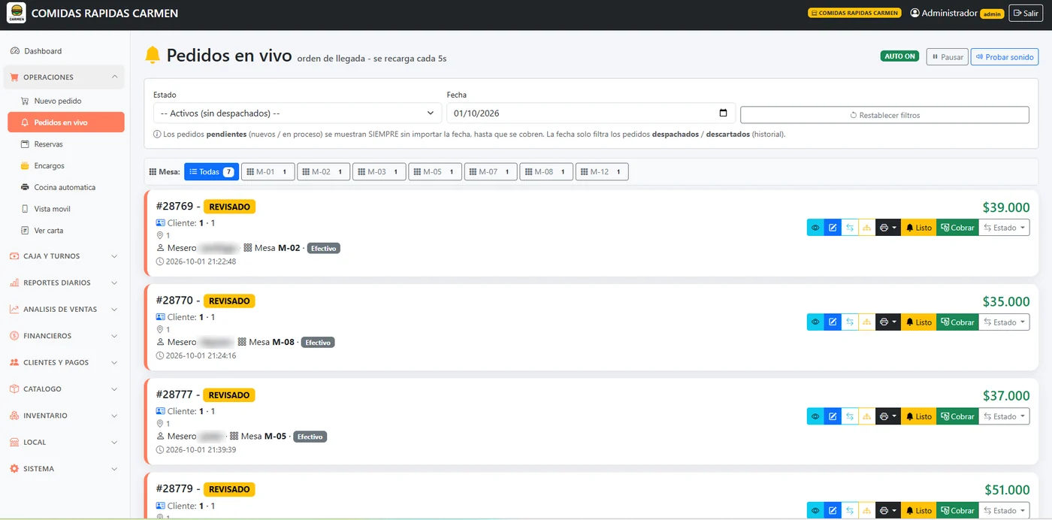Viewport: 1052px width, 520px height.
Task: Edit order #28770 with pencil icon
Action: point(833,322)
